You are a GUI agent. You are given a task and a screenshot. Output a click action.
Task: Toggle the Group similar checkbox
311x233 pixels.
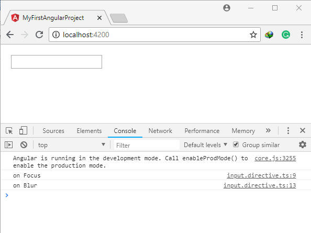[236, 145]
